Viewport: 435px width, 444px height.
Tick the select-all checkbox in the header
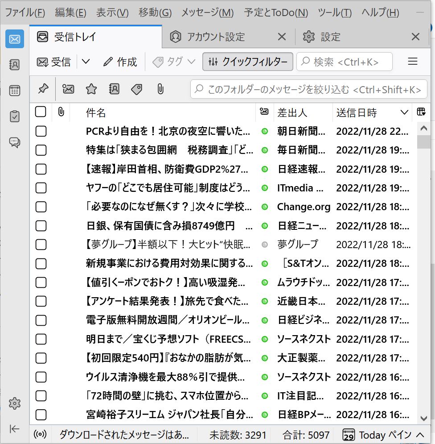(41, 112)
